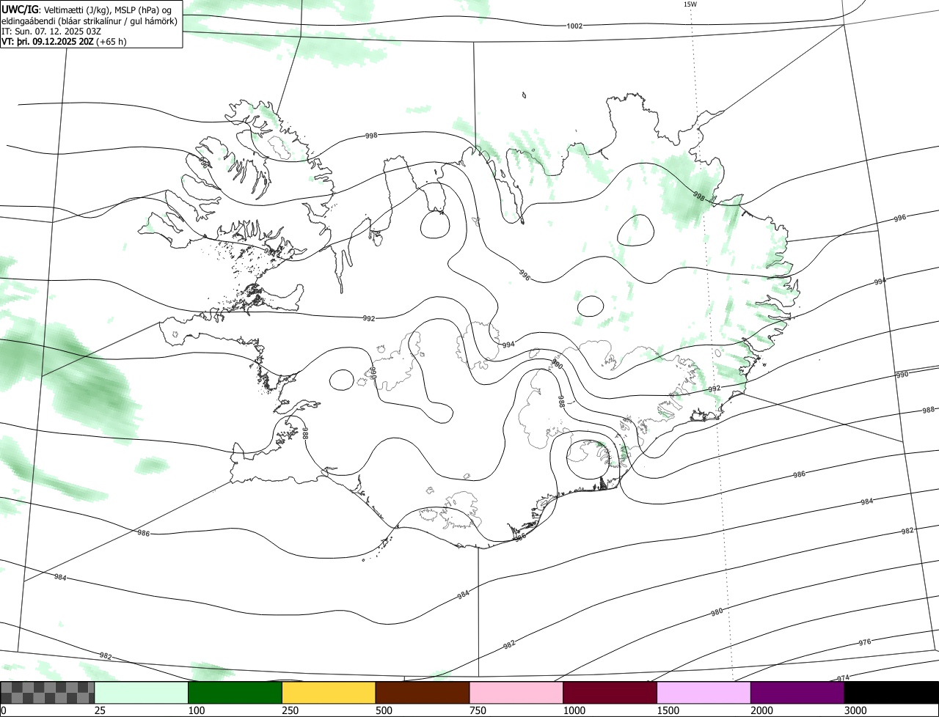Select the black legend swatch above 3000
This screenshot has width=939, height=717.
coord(891,693)
